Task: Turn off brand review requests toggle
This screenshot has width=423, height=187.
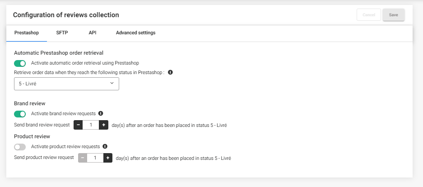Action: 20,114
